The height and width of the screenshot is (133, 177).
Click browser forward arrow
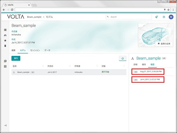click(8, 10)
